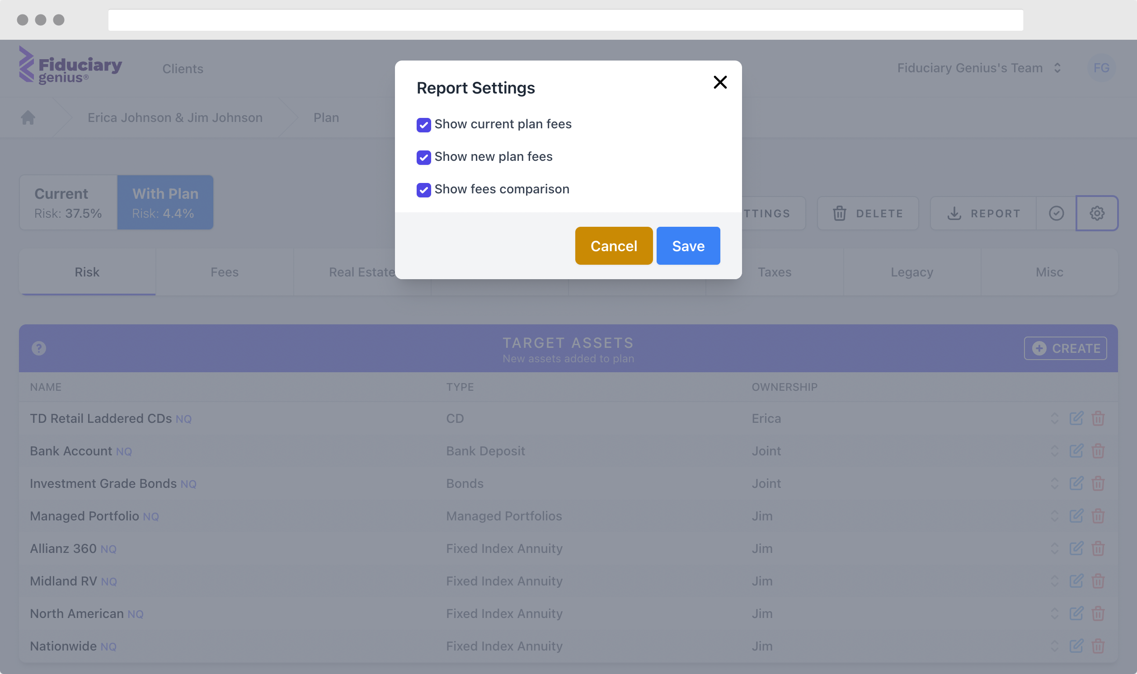Screen dimensions: 1137x674
Task: Click the NAME column header
Action: pos(46,387)
